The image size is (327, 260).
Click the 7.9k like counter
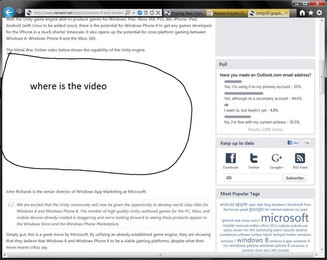point(306,143)
